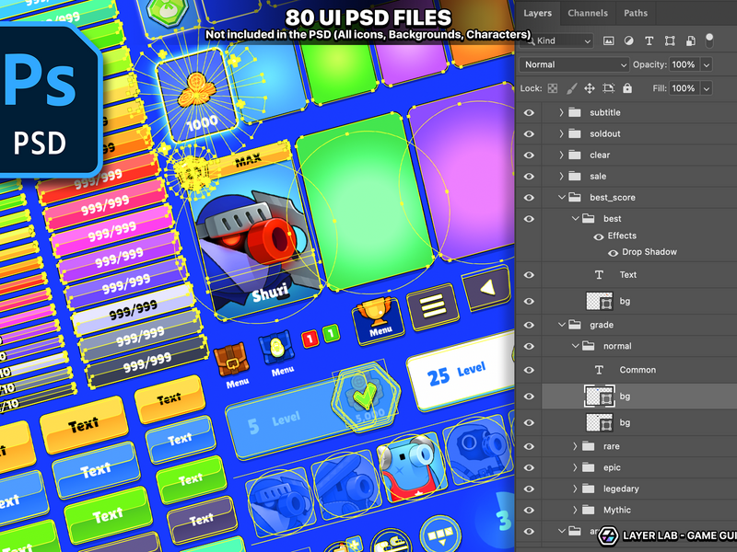Click the T icon of Common layer
Image resolution: width=737 pixels, height=552 pixels.
(599, 370)
